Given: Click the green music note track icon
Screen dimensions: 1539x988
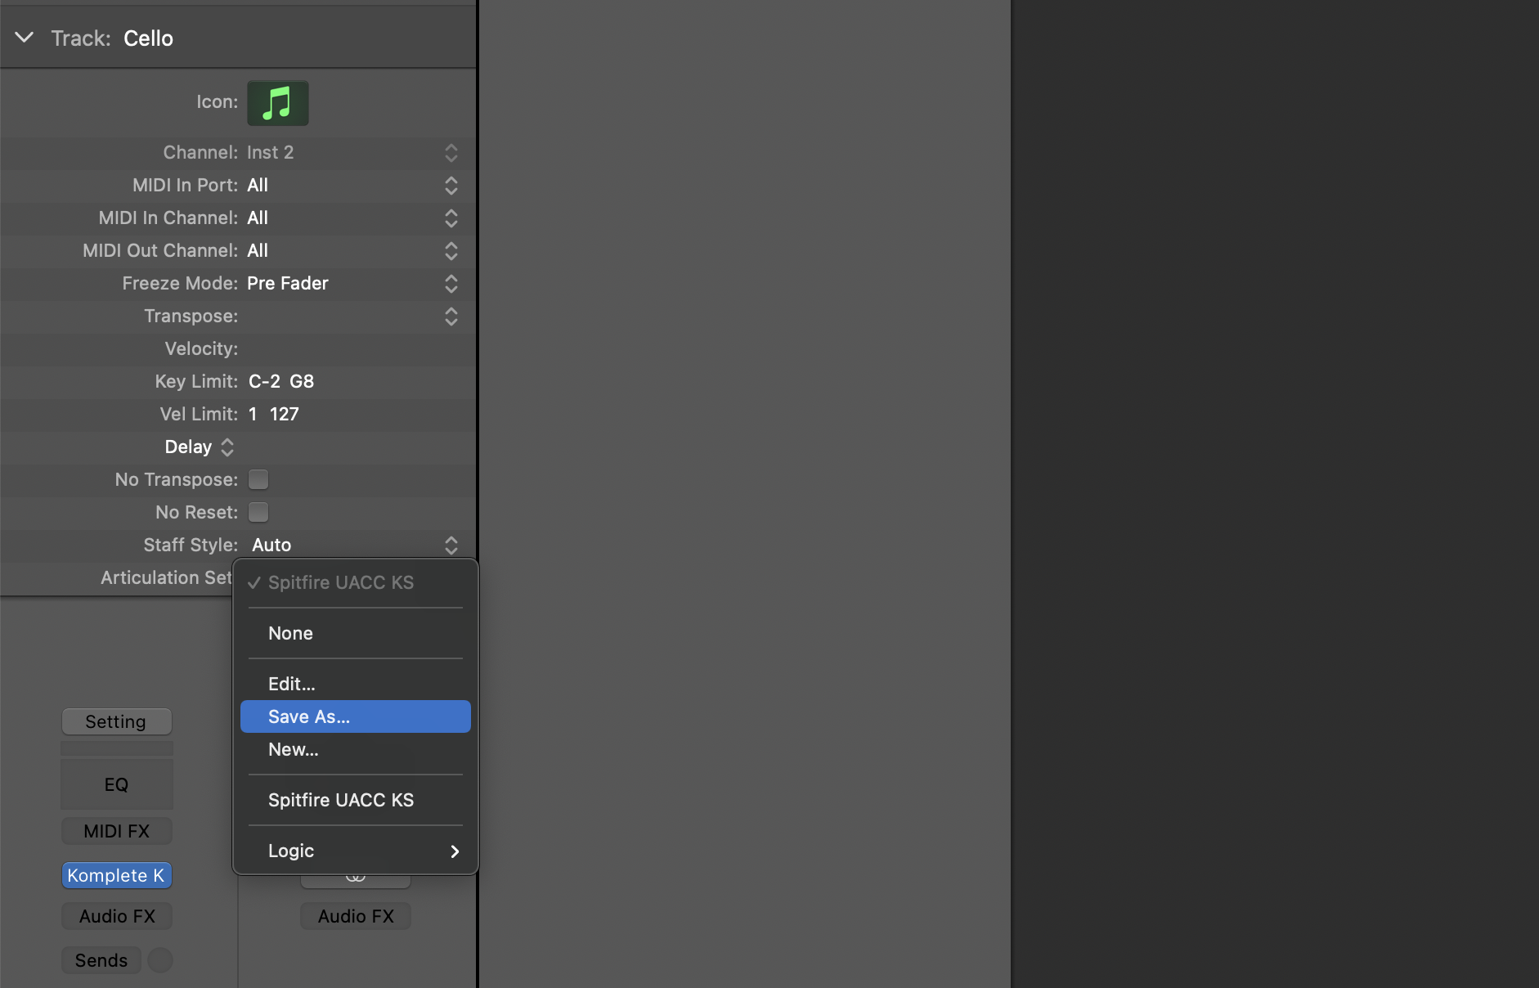Looking at the screenshot, I should point(278,103).
